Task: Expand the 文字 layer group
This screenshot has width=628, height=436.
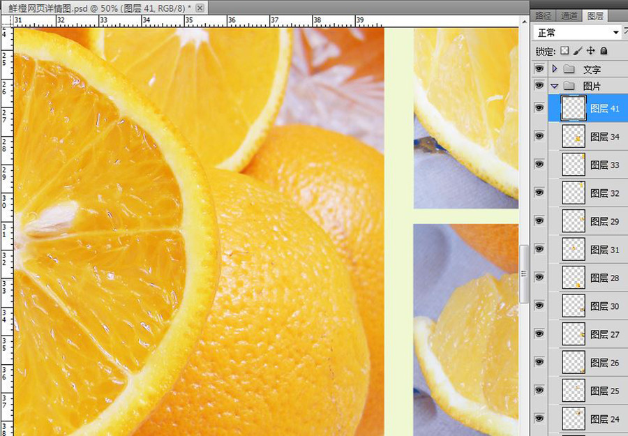Action: pos(555,69)
